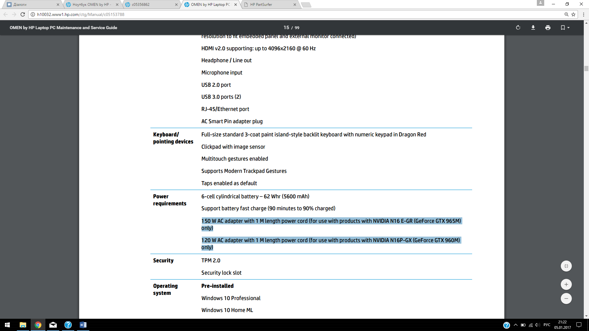Screen dimensions: 589x331
Task: Zoom out of the PDF
Action: pos(566,299)
